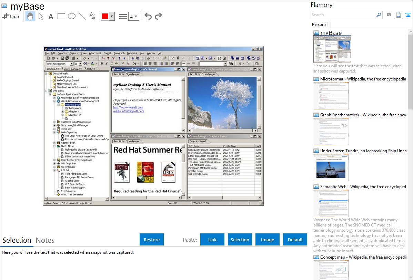Click the magnifier icon in the search box
The height and width of the screenshot is (280, 413).
(379, 15)
